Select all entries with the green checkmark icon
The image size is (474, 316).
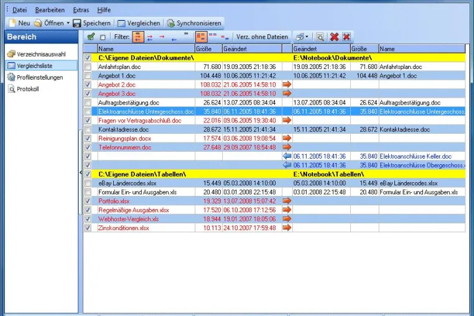pyautogui.click(x=90, y=37)
